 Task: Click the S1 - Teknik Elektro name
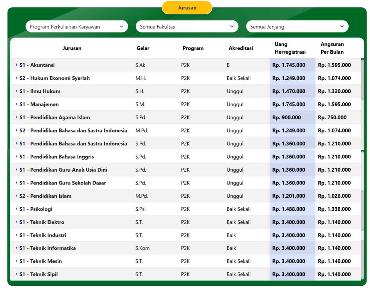tap(42, 222)
